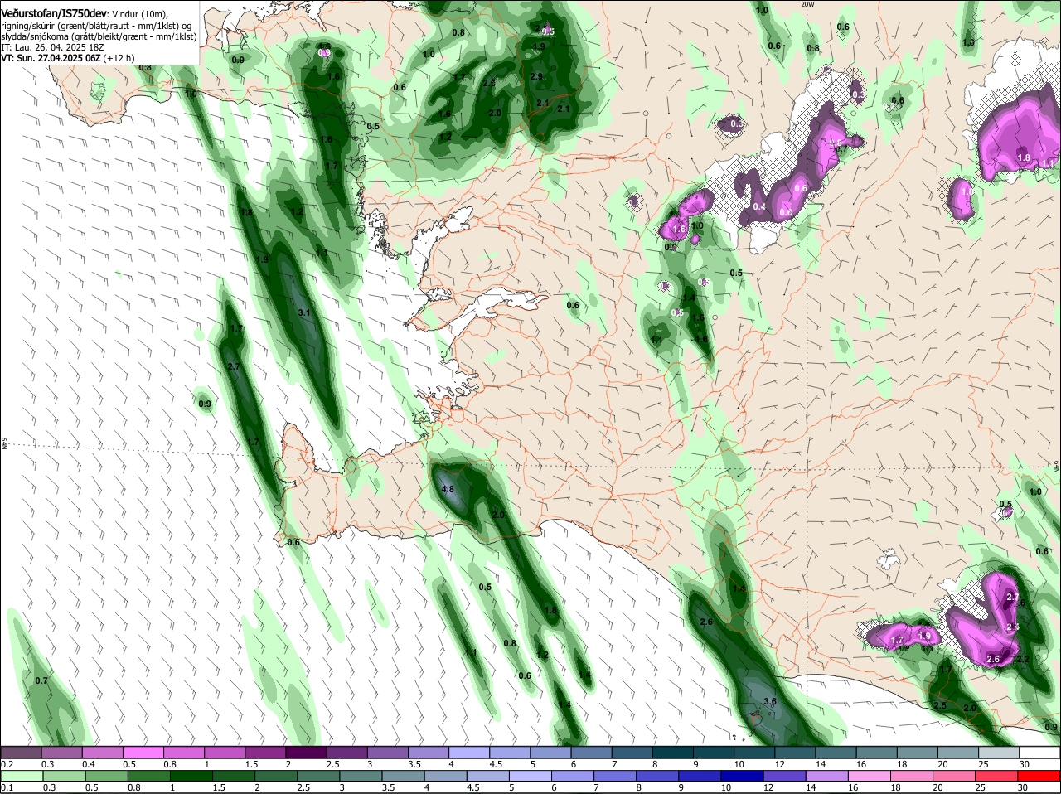The height and width of the screenshot is (794, 1061).
Task: Select the 12 swatch in upper legend
Action: point(796,752)
